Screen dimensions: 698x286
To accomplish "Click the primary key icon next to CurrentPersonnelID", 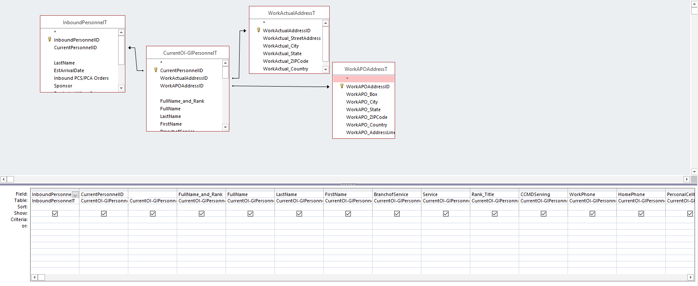I will (x=155, y=70).
